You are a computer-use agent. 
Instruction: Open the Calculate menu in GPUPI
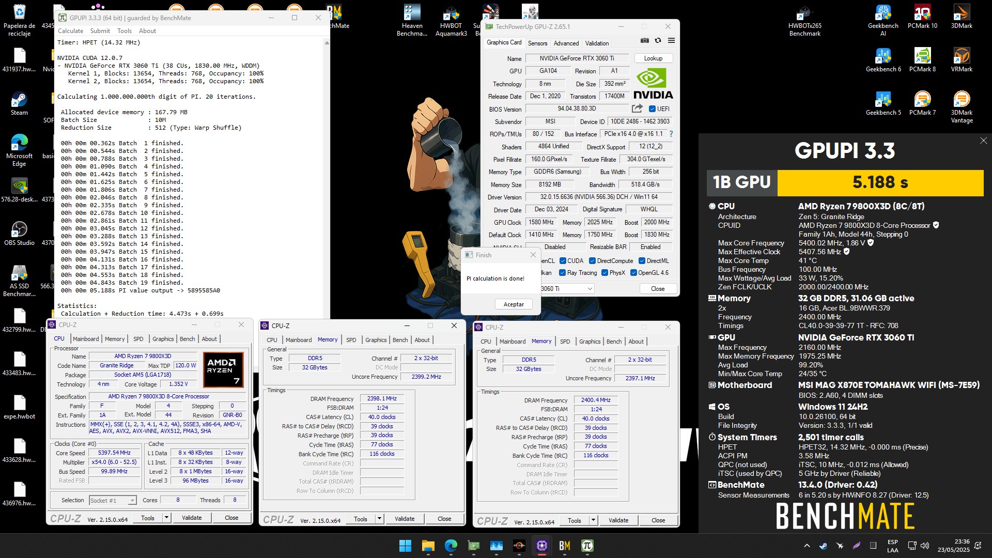(70, 31)
